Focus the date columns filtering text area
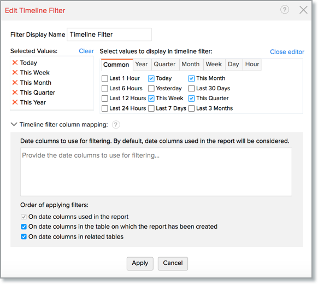Image resolution: width=318 pixels, height=284 pixels. (x=156, y=172)
